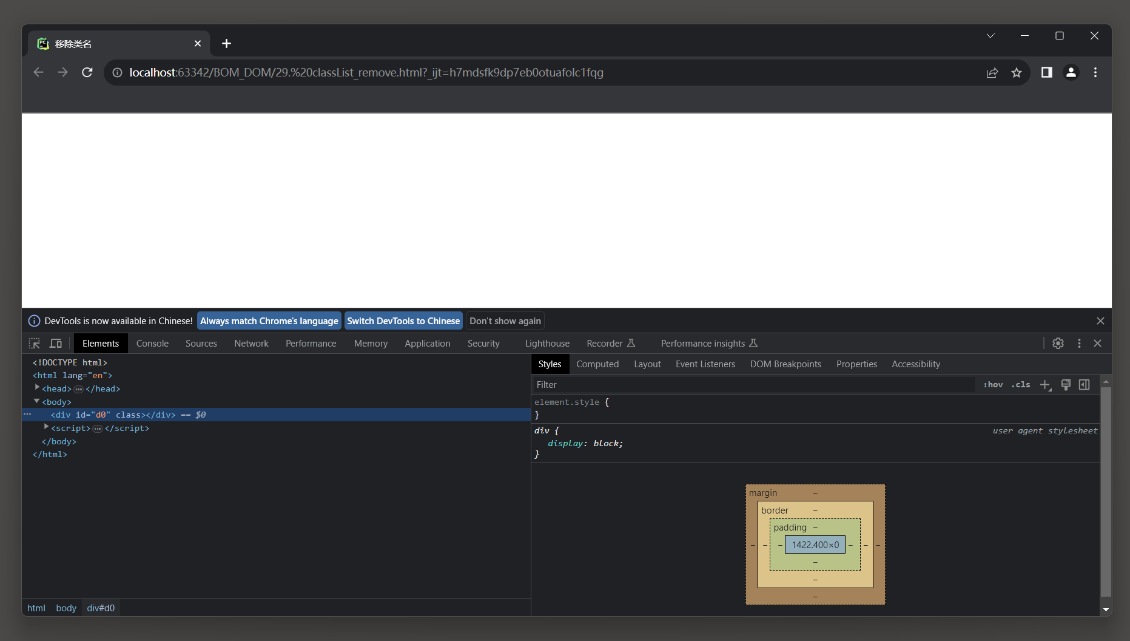Select the closing </body> tag line

(59, 441)
